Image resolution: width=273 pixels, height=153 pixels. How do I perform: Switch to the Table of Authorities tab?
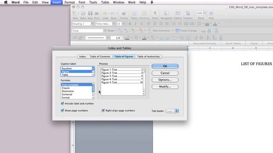point(148,57)
